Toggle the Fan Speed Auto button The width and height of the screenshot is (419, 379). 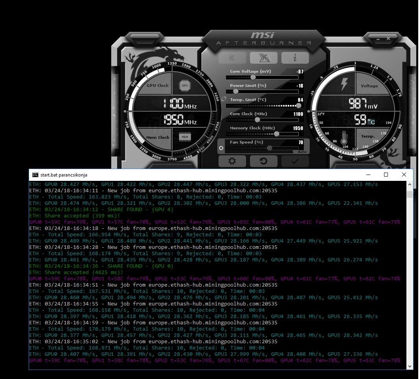coord(302,152)
